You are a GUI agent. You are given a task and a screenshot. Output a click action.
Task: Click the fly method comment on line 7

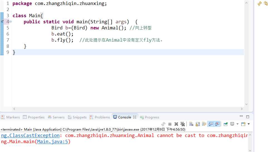[x=121, y=40]
